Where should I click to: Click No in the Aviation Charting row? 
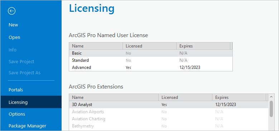pyautogui.click(x=164, y=119)
